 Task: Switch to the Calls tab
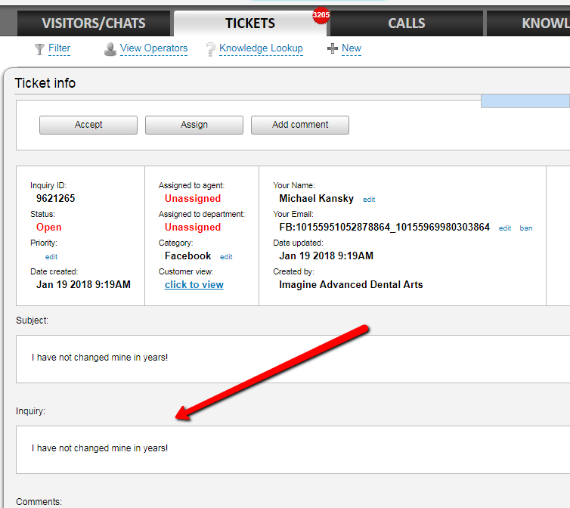click(x=406, y=23)
